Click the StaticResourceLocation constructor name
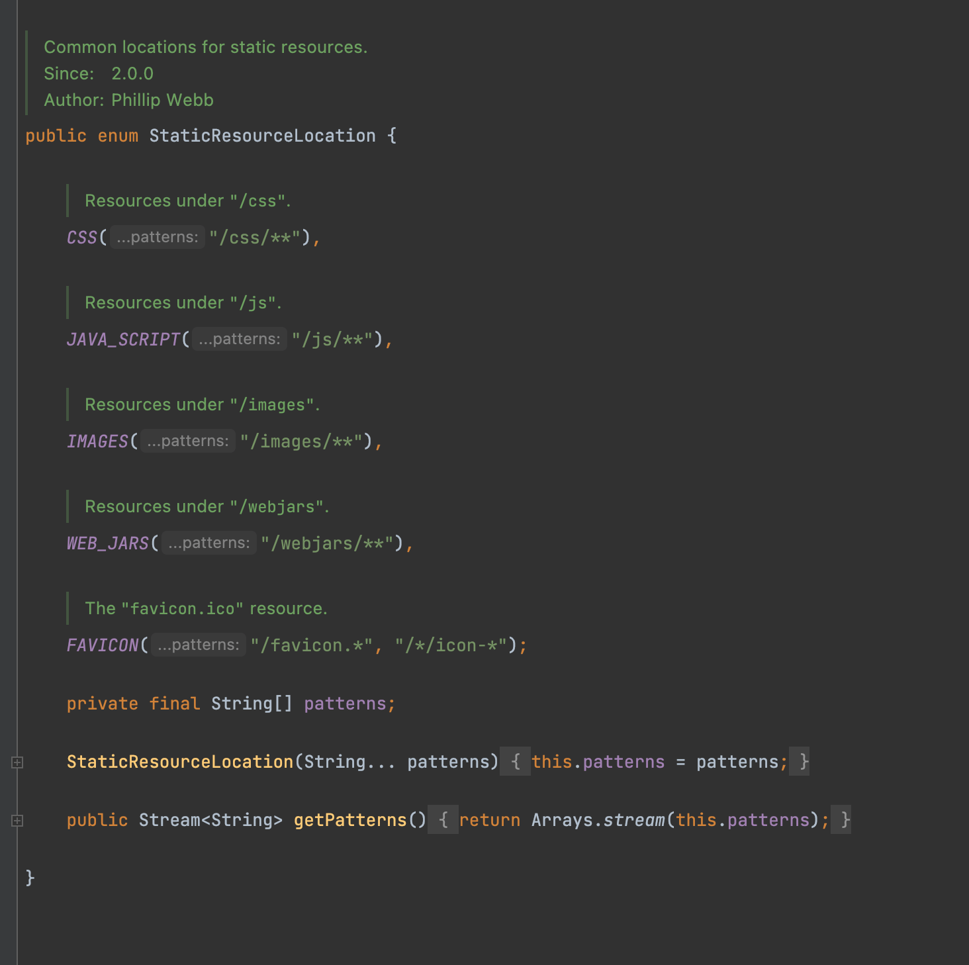 pos(180,762)
